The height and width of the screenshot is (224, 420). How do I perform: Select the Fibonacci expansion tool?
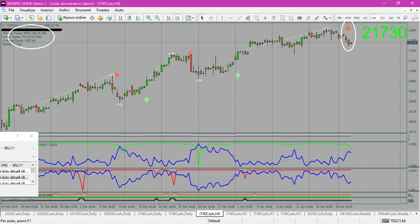click(283, 18)
